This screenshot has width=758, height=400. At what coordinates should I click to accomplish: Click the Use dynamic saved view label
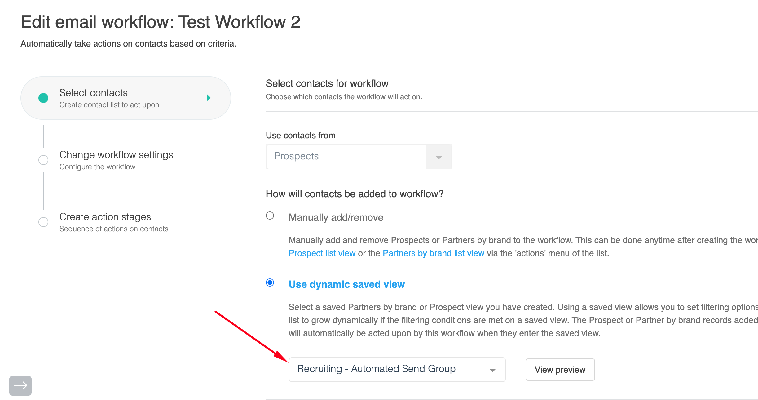[x=346, y=284]
